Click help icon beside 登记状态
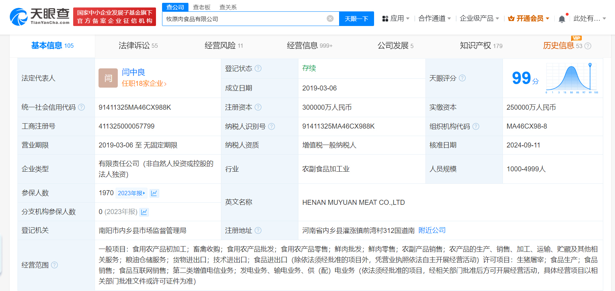The width and height of the screenshot is (615, 291). (x=258, y=68)
